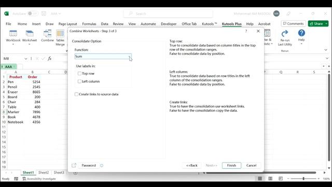Check the Top row checkbox
The height and width of the screenshot is (187, 332).
(x=79, y=74)
